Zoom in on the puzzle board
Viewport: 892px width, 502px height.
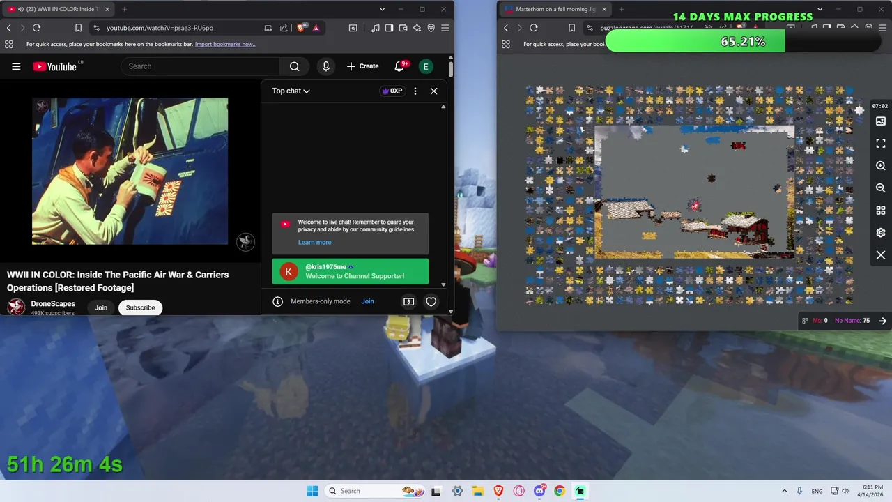881,166
